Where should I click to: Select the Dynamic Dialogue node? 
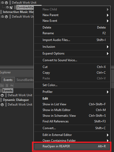(16, 100)
